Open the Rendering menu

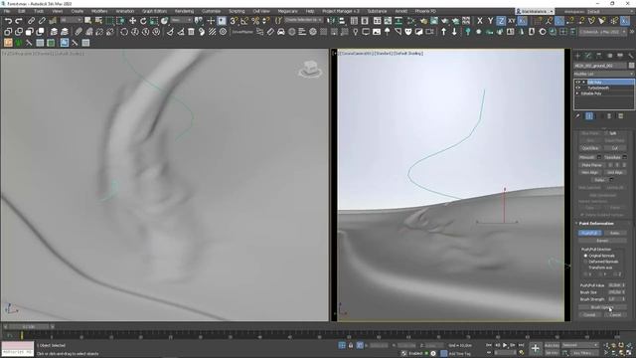(184, 11)
